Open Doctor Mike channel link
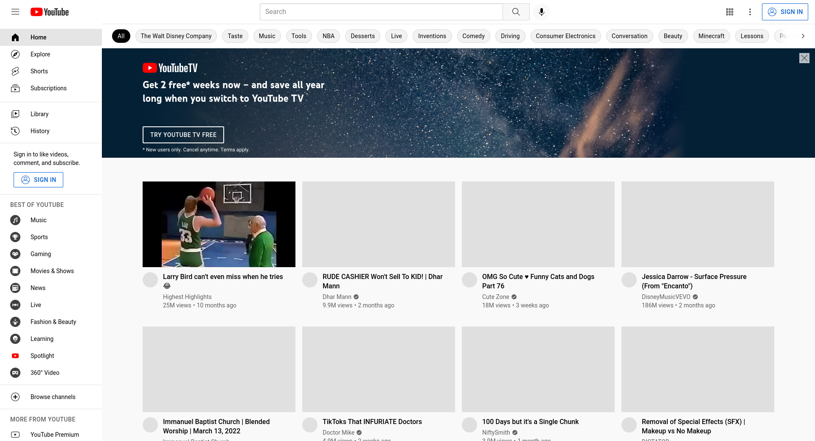The width and height of the screenshot is (815, 441). tap(338, 433)
